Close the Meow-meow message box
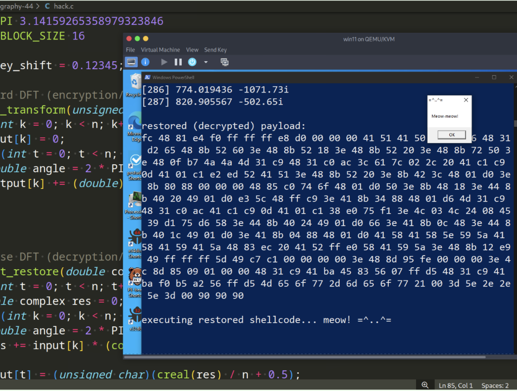 tap(466, 100)
